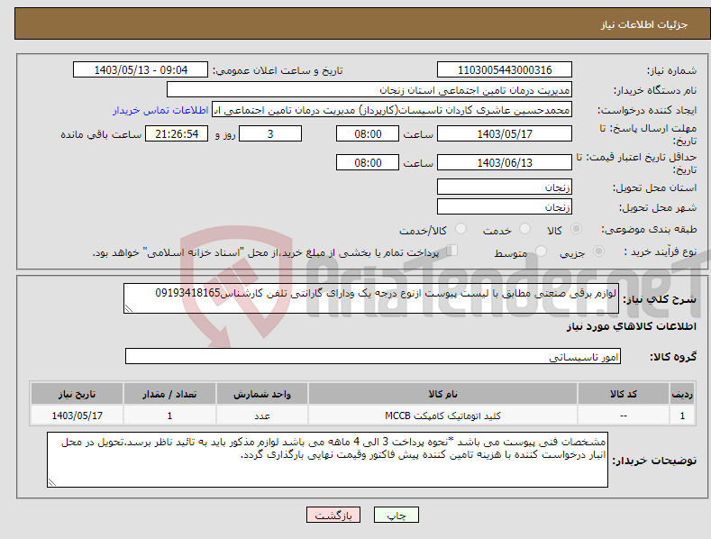Click the unit cell عدد
This screenshot has height=539, width=711.
262,416
